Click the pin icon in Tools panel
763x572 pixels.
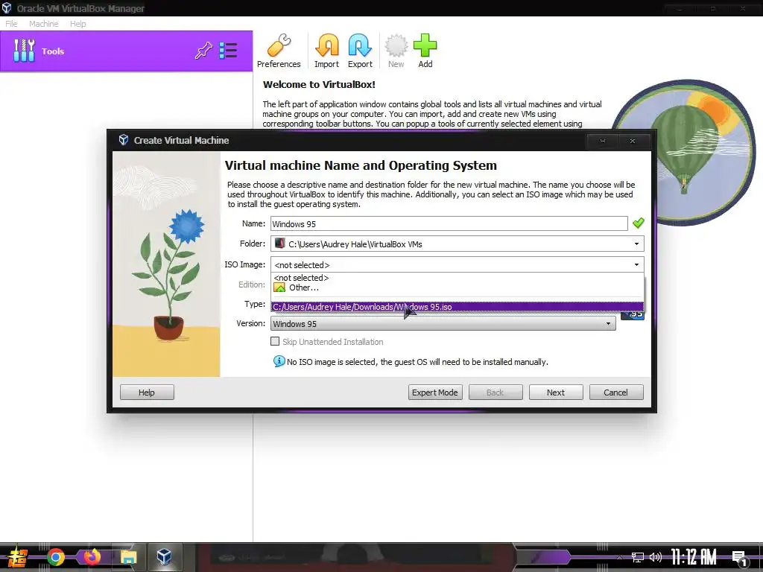[203, 51]
